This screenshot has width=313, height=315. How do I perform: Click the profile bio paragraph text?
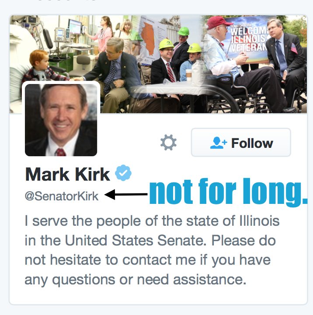pos(152,250)
